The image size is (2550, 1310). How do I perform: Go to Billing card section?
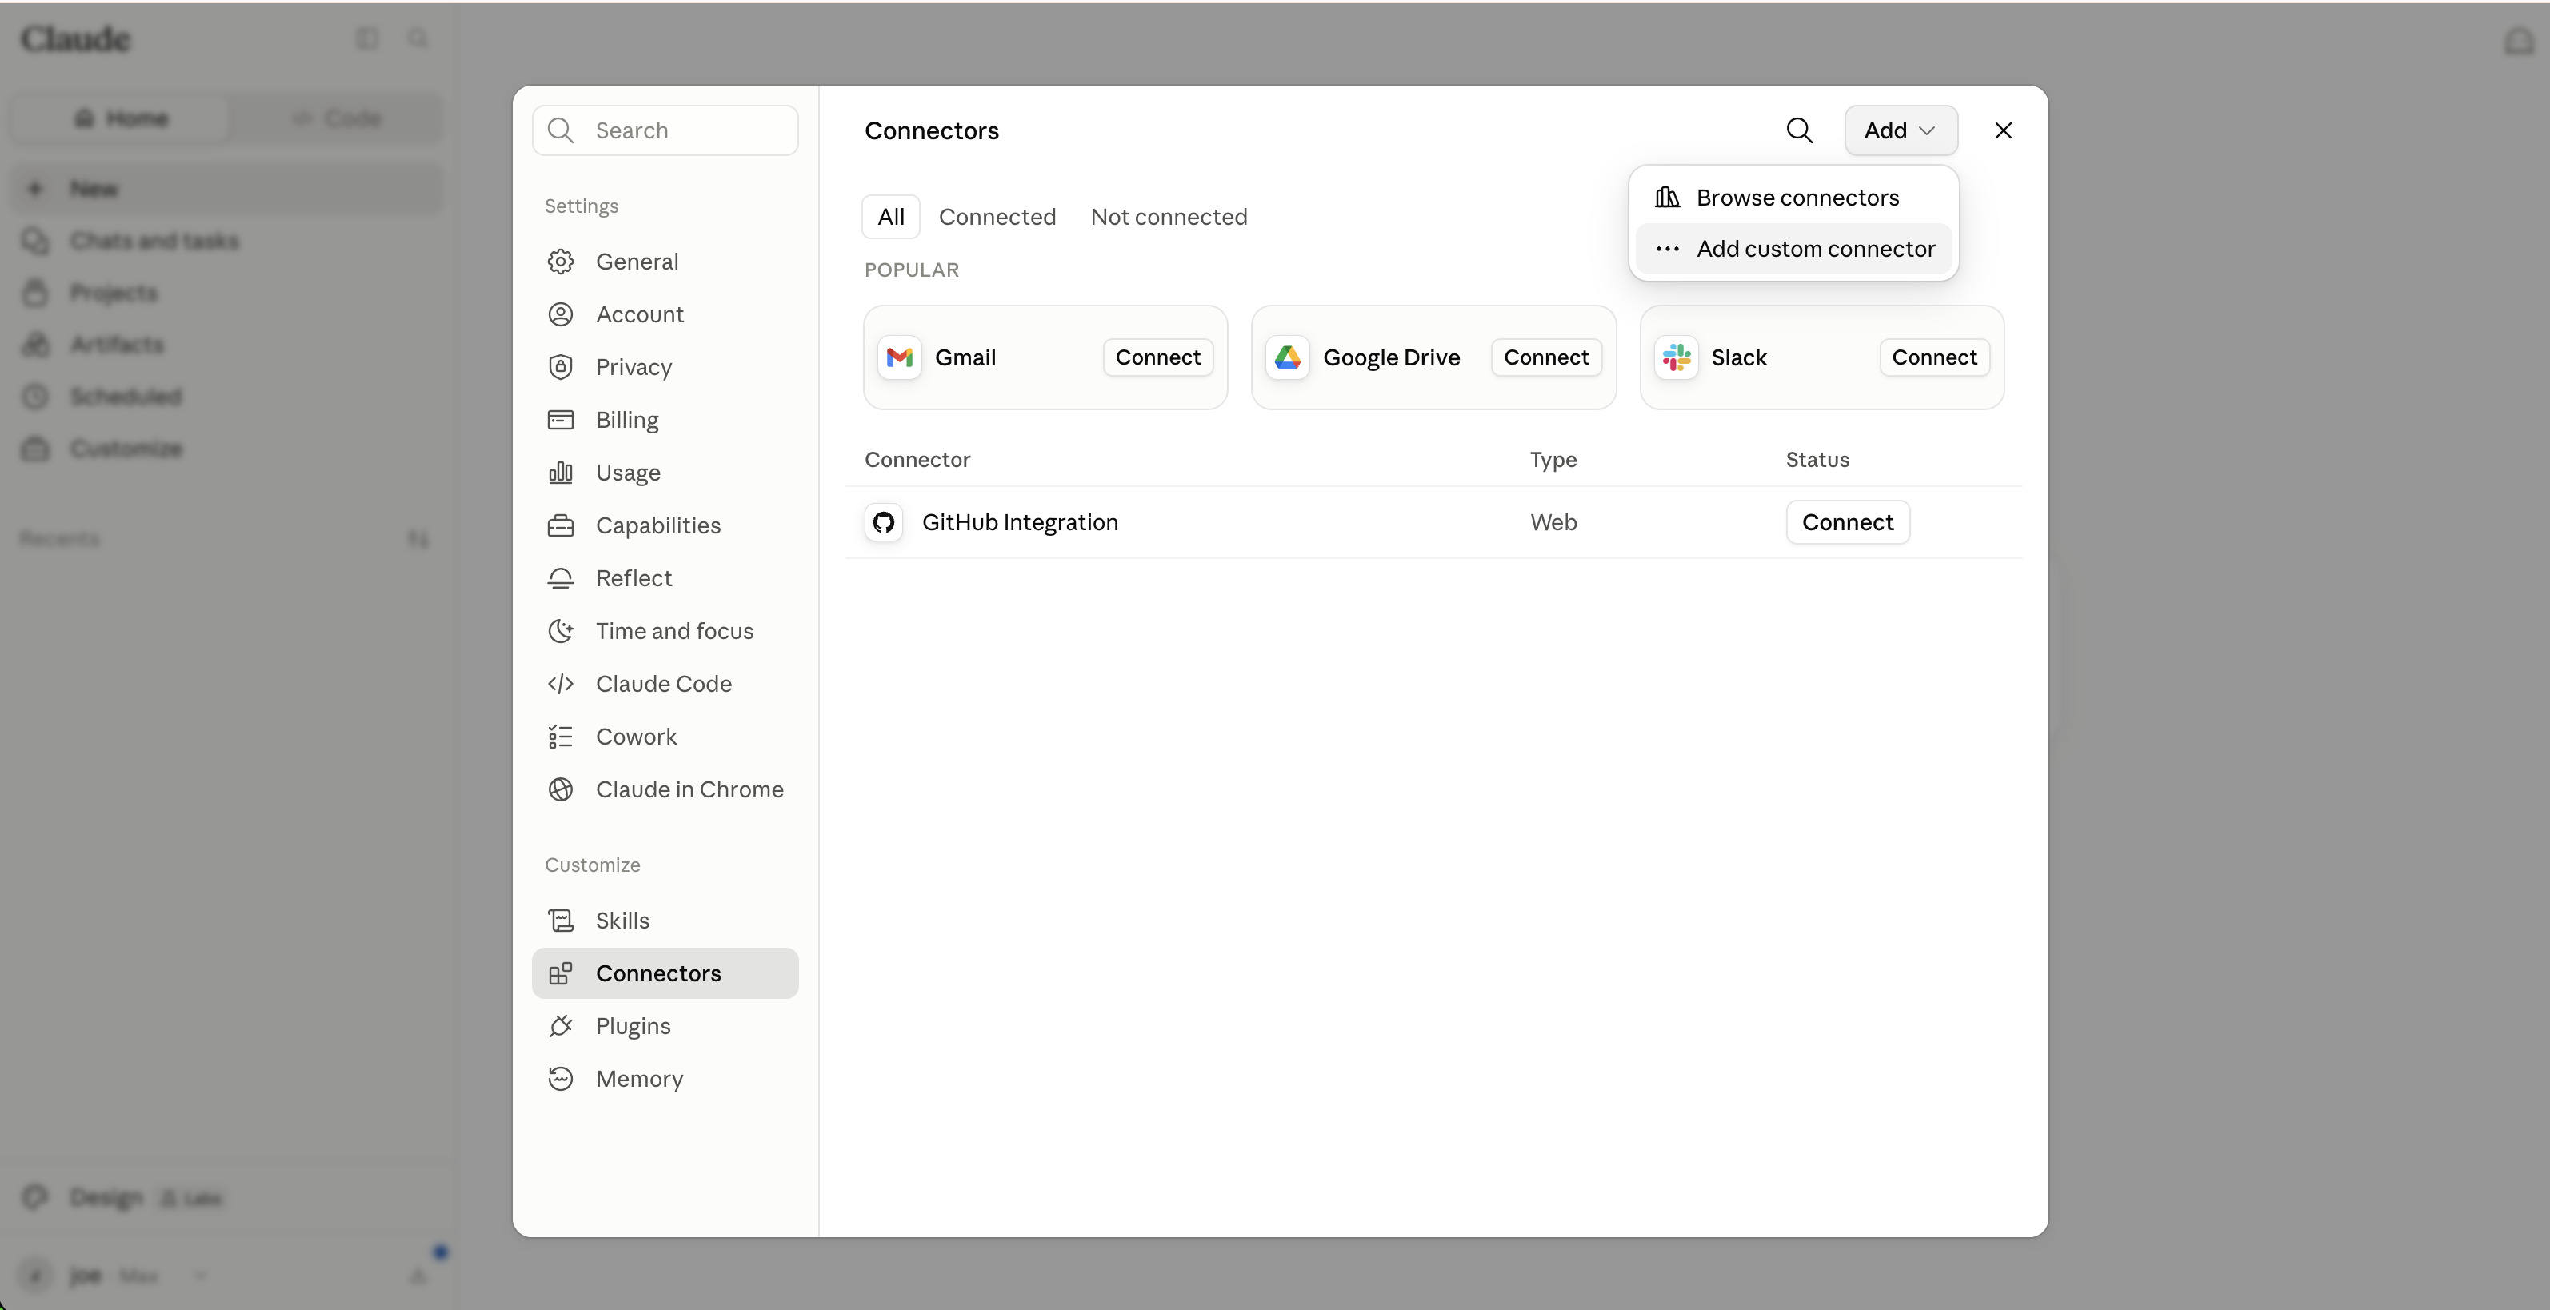[x=664, y=420]
